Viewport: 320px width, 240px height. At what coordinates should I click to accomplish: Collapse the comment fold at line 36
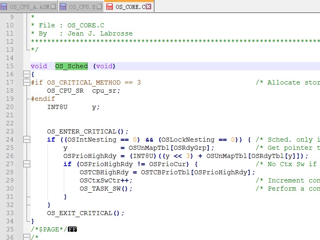[x=27, y=238]
